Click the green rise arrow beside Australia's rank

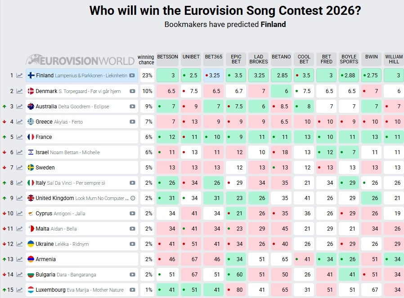click(x=5, y=106)
